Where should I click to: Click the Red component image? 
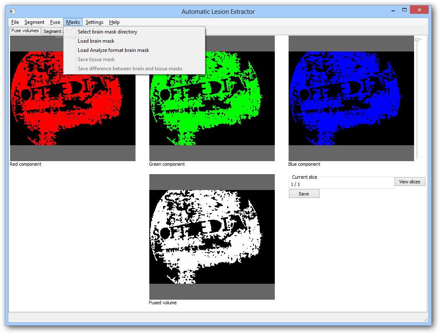coord(73,98)
